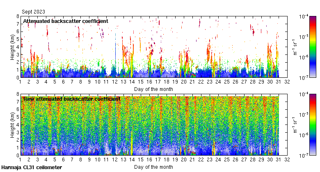Click the 10⁻⁵ tick label on the bottom colorbar
Screen dimensions: 320x172
(304, 115)
